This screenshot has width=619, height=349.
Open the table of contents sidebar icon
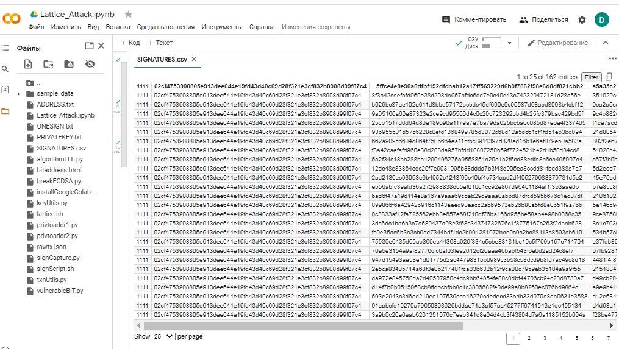click(5, 48)
